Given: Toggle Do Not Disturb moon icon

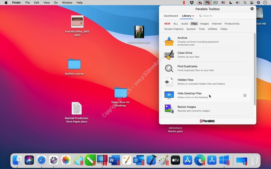Looking at the screenshot, I should click(231, 3).
